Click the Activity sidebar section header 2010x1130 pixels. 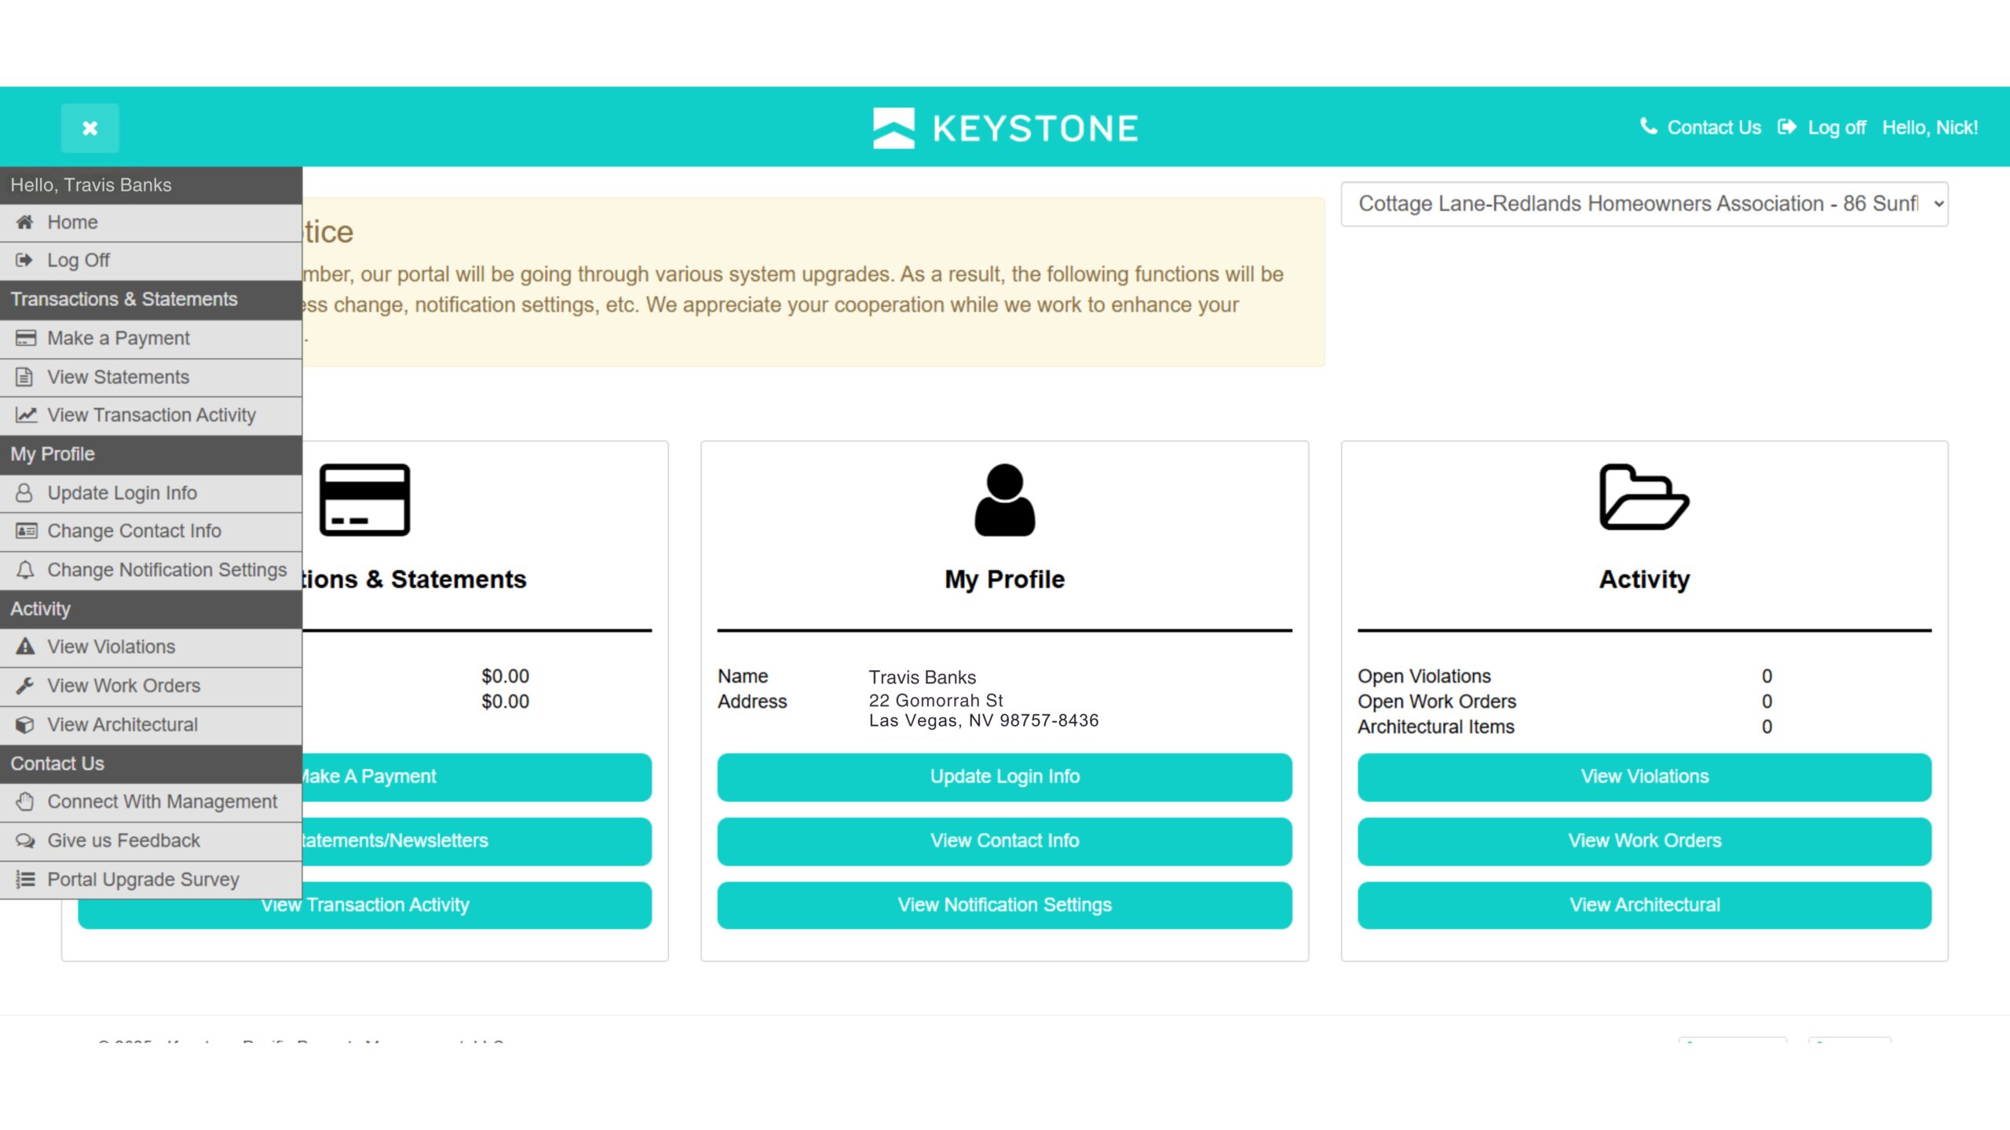[x=151, y=610]
